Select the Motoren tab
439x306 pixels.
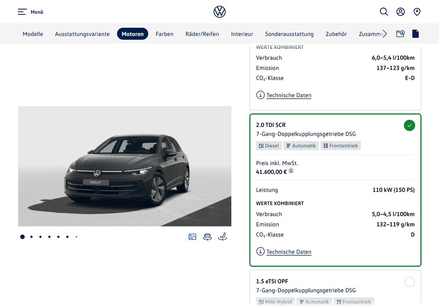coord(133,34)
